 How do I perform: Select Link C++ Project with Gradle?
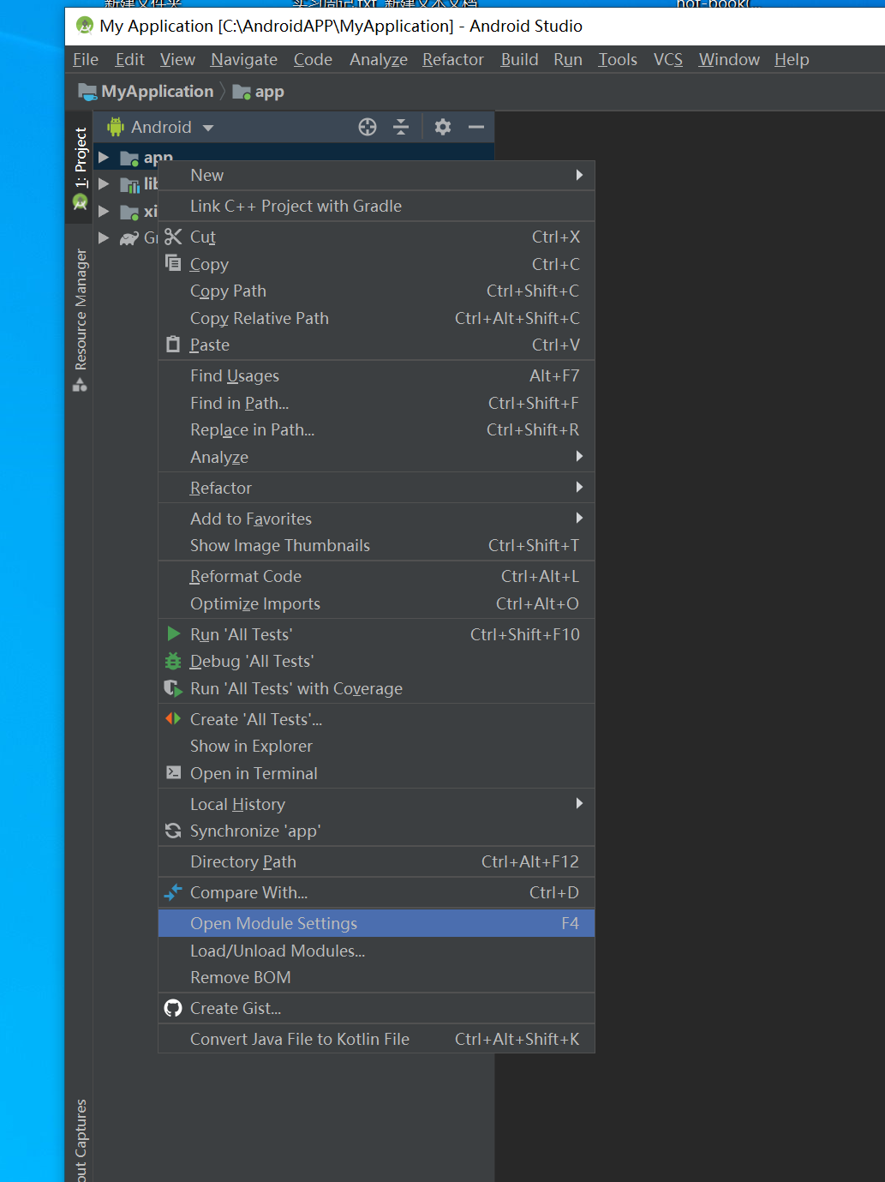(376, 206)
